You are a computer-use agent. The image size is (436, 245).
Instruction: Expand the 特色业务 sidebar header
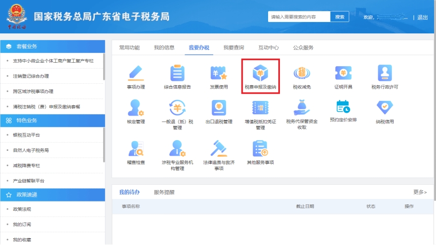(x=53, y=120)
